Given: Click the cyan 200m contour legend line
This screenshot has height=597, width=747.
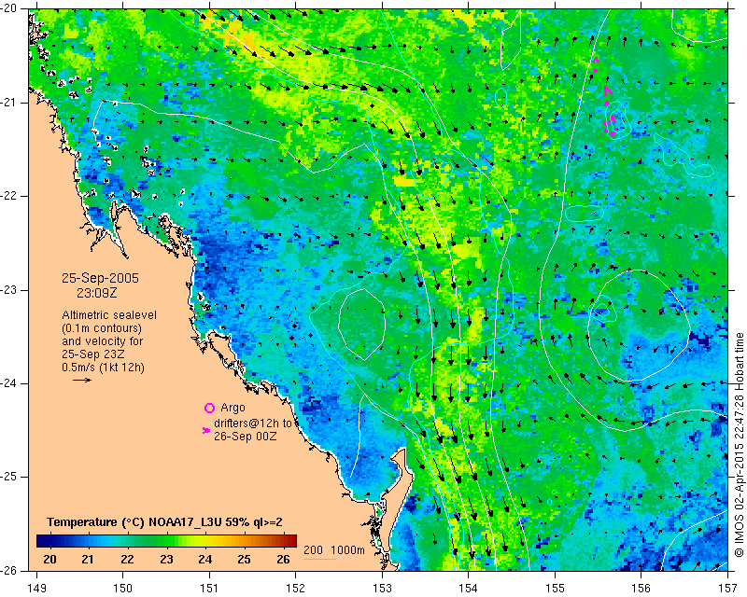Looking at the screenshot, I should [319, 559].
